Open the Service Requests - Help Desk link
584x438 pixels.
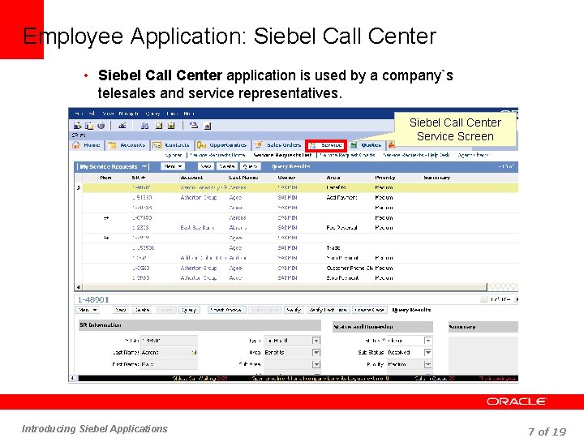pyautogui.click(x=416, y=155)
